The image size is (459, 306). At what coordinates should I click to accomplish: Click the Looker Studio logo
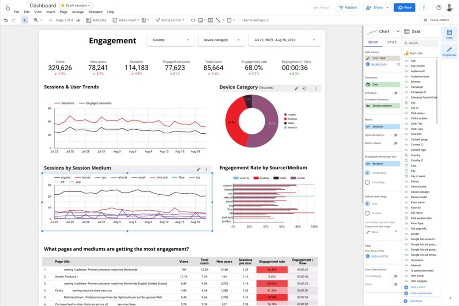pos(8,8)
